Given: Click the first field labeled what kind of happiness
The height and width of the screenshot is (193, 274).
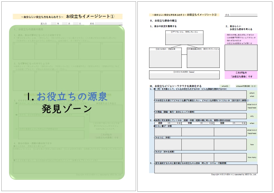Looking at the screenshot, I should click(x=200, y=106).
